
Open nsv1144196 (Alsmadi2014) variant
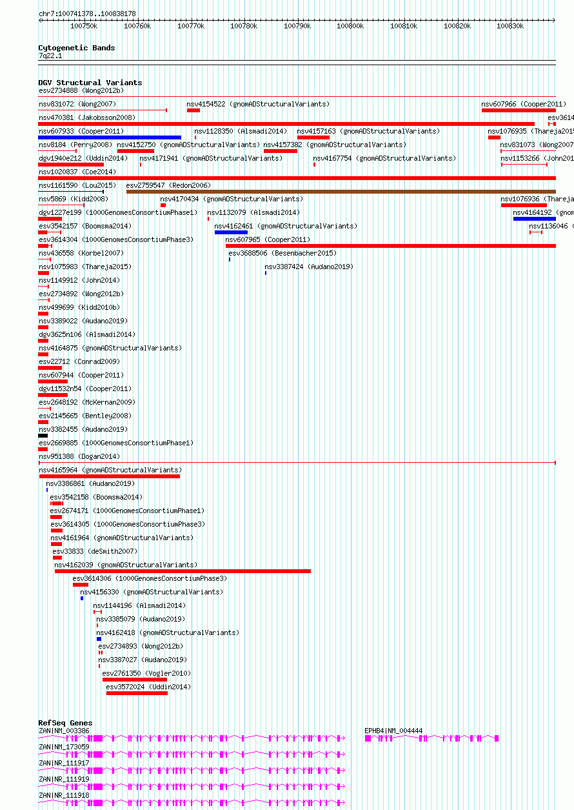tap(140, 606)
